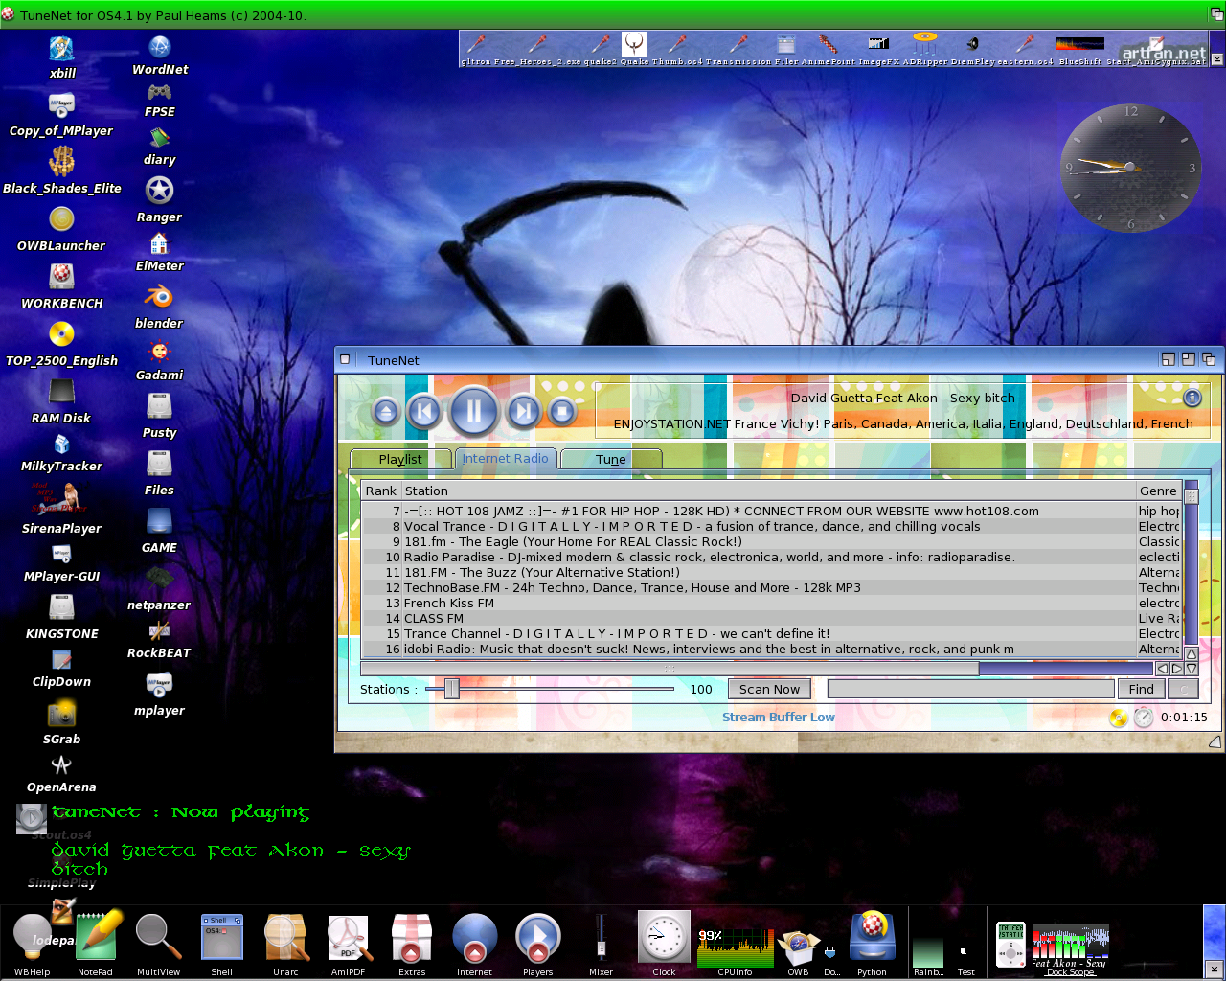
Task: Open AmiPDF in the bottom dock
Action: 348,943
